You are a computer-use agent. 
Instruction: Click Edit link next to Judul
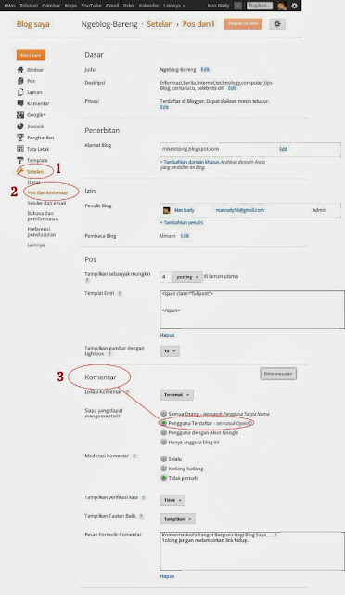click(x=205, y=70)
